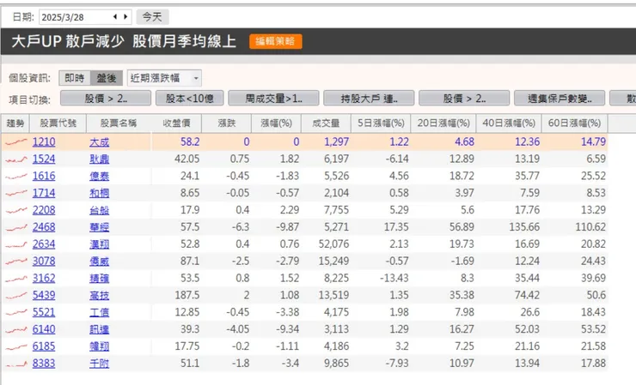
Task: Open trend chart icon for stock 5521
Action: [16, 312]
